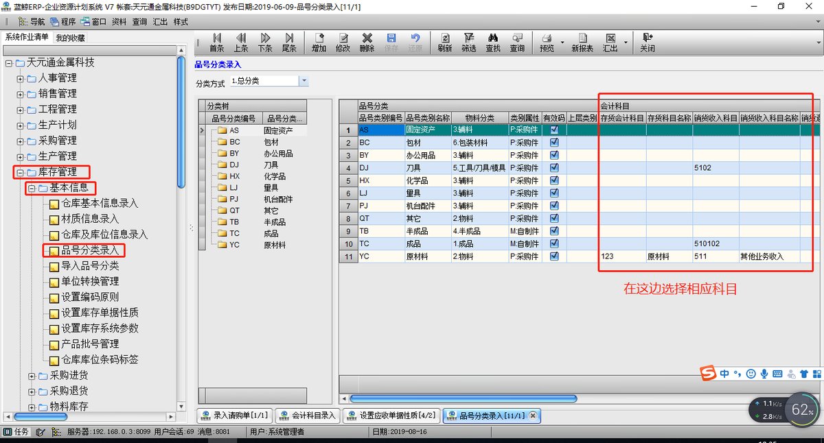Close the form with 关闭 toolbar icon
This screenshot has width=824, height=443.
coord(647,43)
